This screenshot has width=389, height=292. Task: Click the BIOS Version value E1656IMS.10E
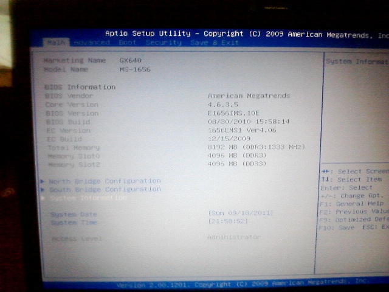(233, 113)
